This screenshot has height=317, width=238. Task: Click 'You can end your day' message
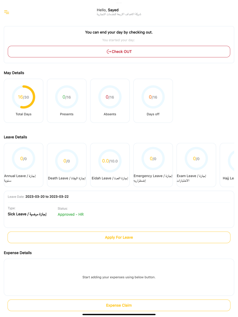click(x=119, y=32)
